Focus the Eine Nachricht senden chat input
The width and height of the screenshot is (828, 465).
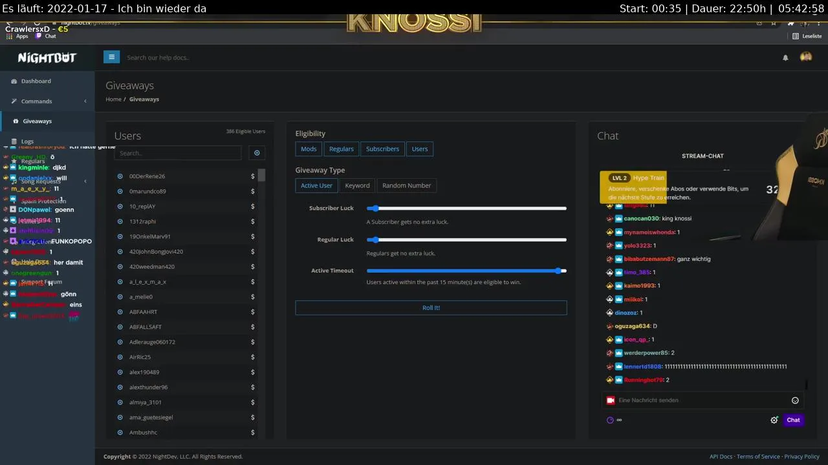click(703, 400)
